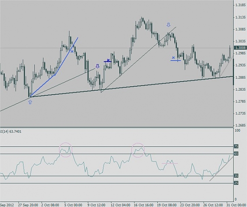Click the 9 Oct 12:00 time label
Image resolution: width=247 pixels, height=207 pixels.
[x=96, y=205]
